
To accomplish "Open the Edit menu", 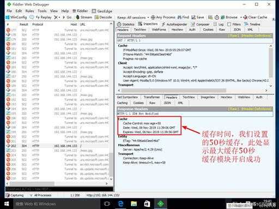I will 19,11.
